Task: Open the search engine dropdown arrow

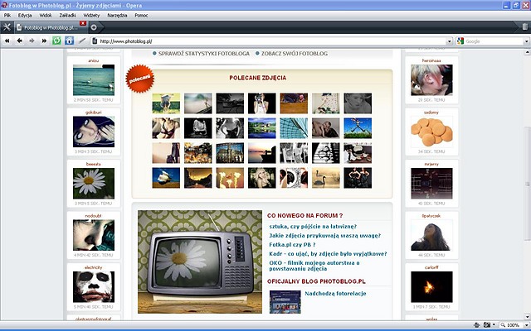Action: click(x=526, y=41)
